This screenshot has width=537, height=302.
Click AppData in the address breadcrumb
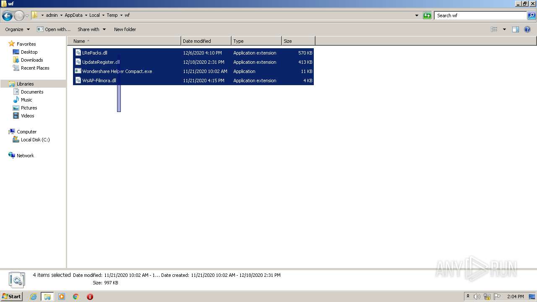click(73, 15)
